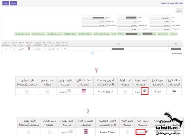Open the period dropdown showing خرداد
Viewport: 186px width, 138px height.
128,22
